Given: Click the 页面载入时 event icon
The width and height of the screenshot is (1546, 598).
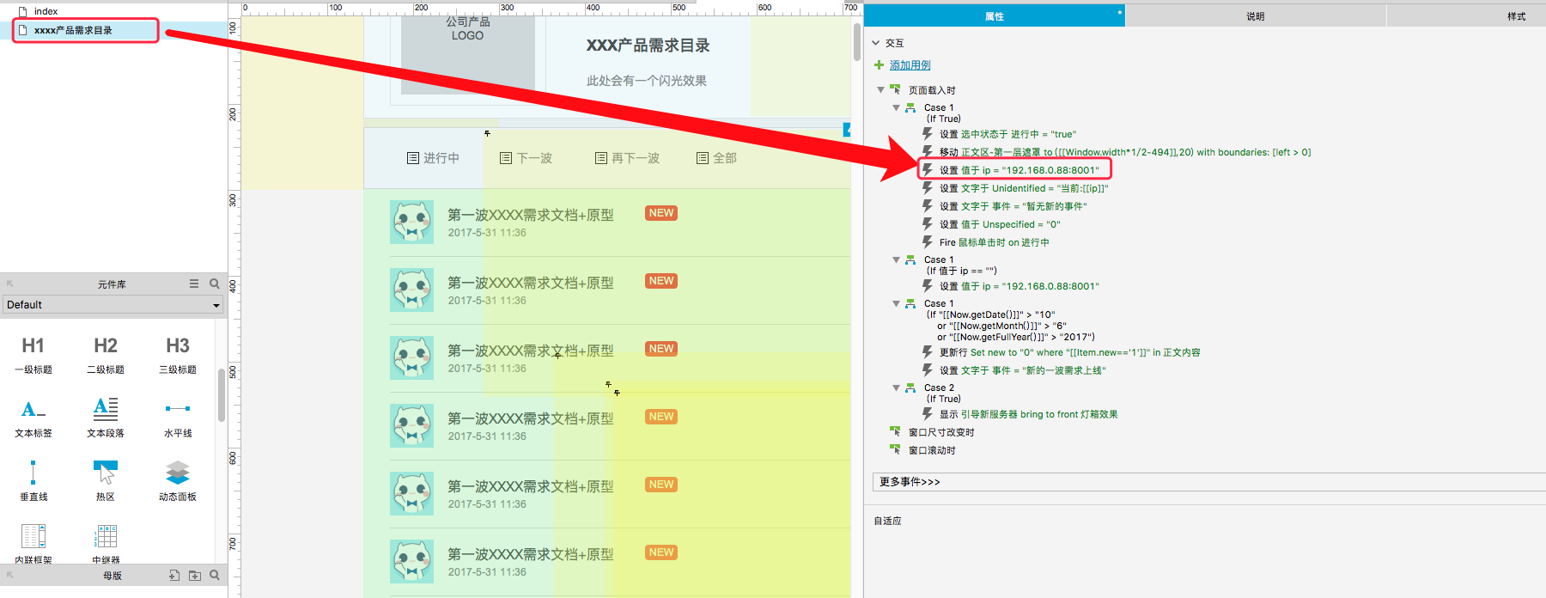Looking at the screenshot, I should 895,89.
